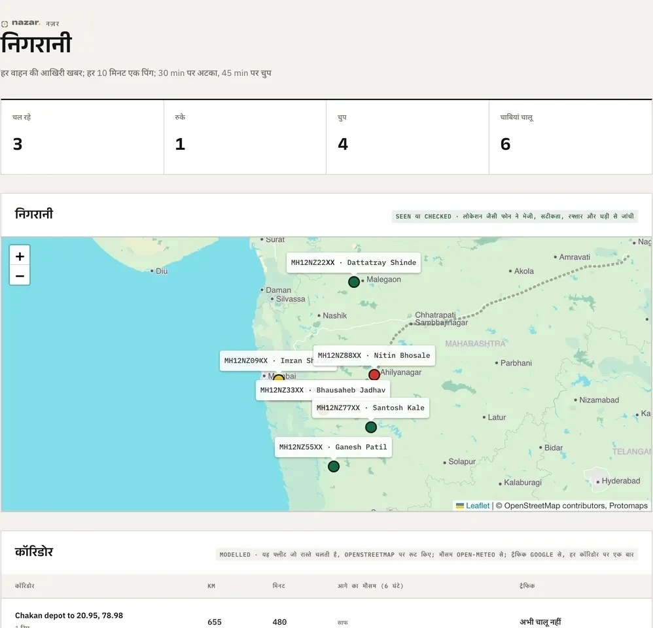This screenshot has height=628, width=653.
Task: Click the SEEN या CHECKED badge
Action: pos(514,216)
